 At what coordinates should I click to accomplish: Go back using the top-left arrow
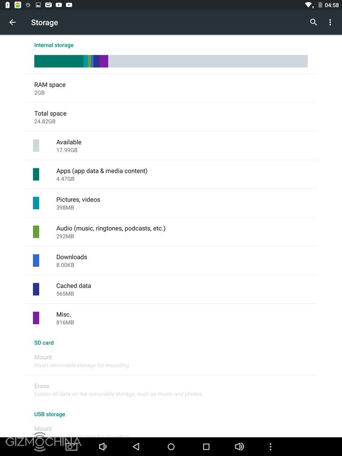pyautogui.click(x=12, y=22)
